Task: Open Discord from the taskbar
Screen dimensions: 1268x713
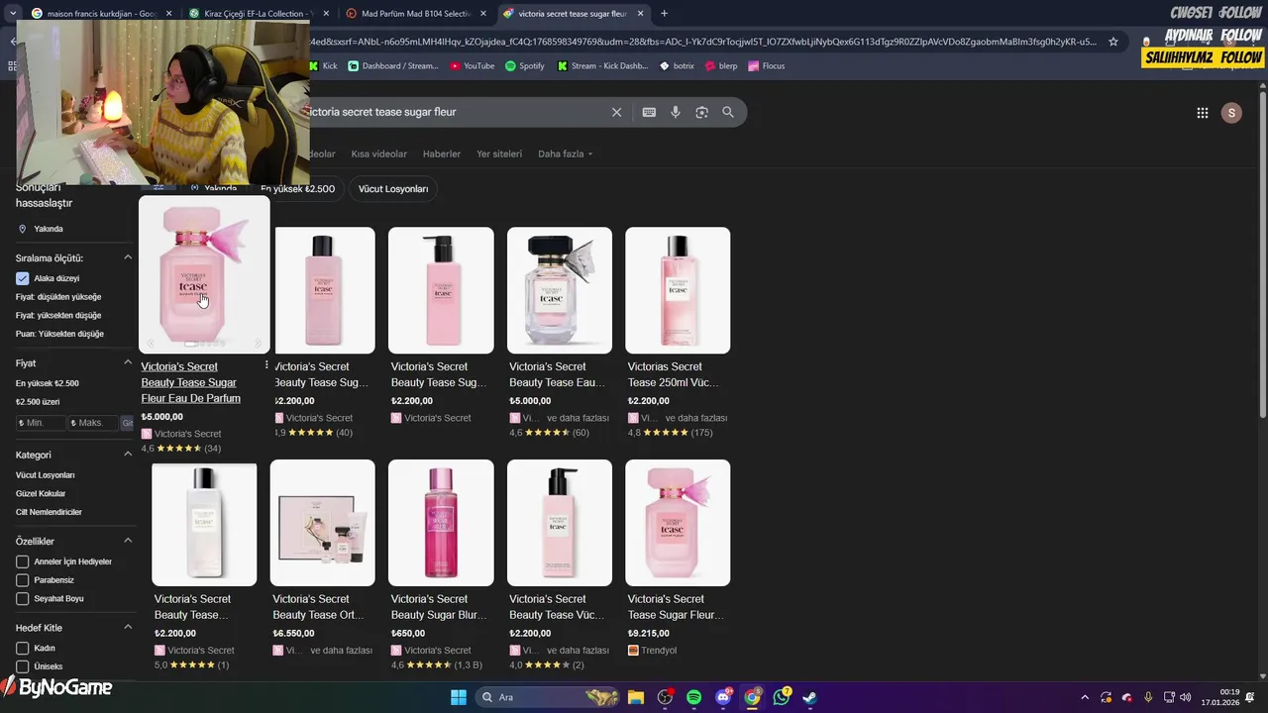Action: point(723,697)
